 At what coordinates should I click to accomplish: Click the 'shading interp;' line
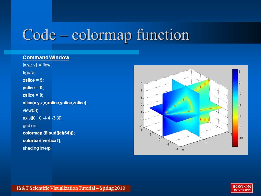[x=37, y=148]
